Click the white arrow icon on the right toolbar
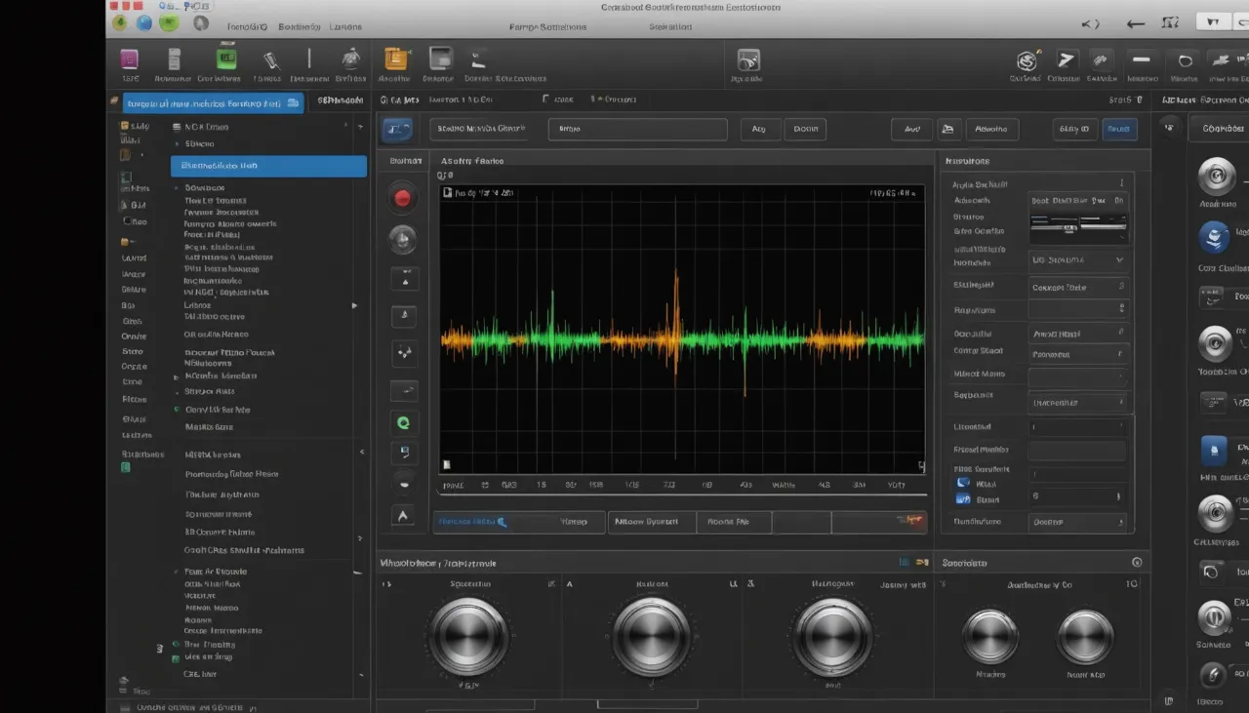 tap(1067, 59)
